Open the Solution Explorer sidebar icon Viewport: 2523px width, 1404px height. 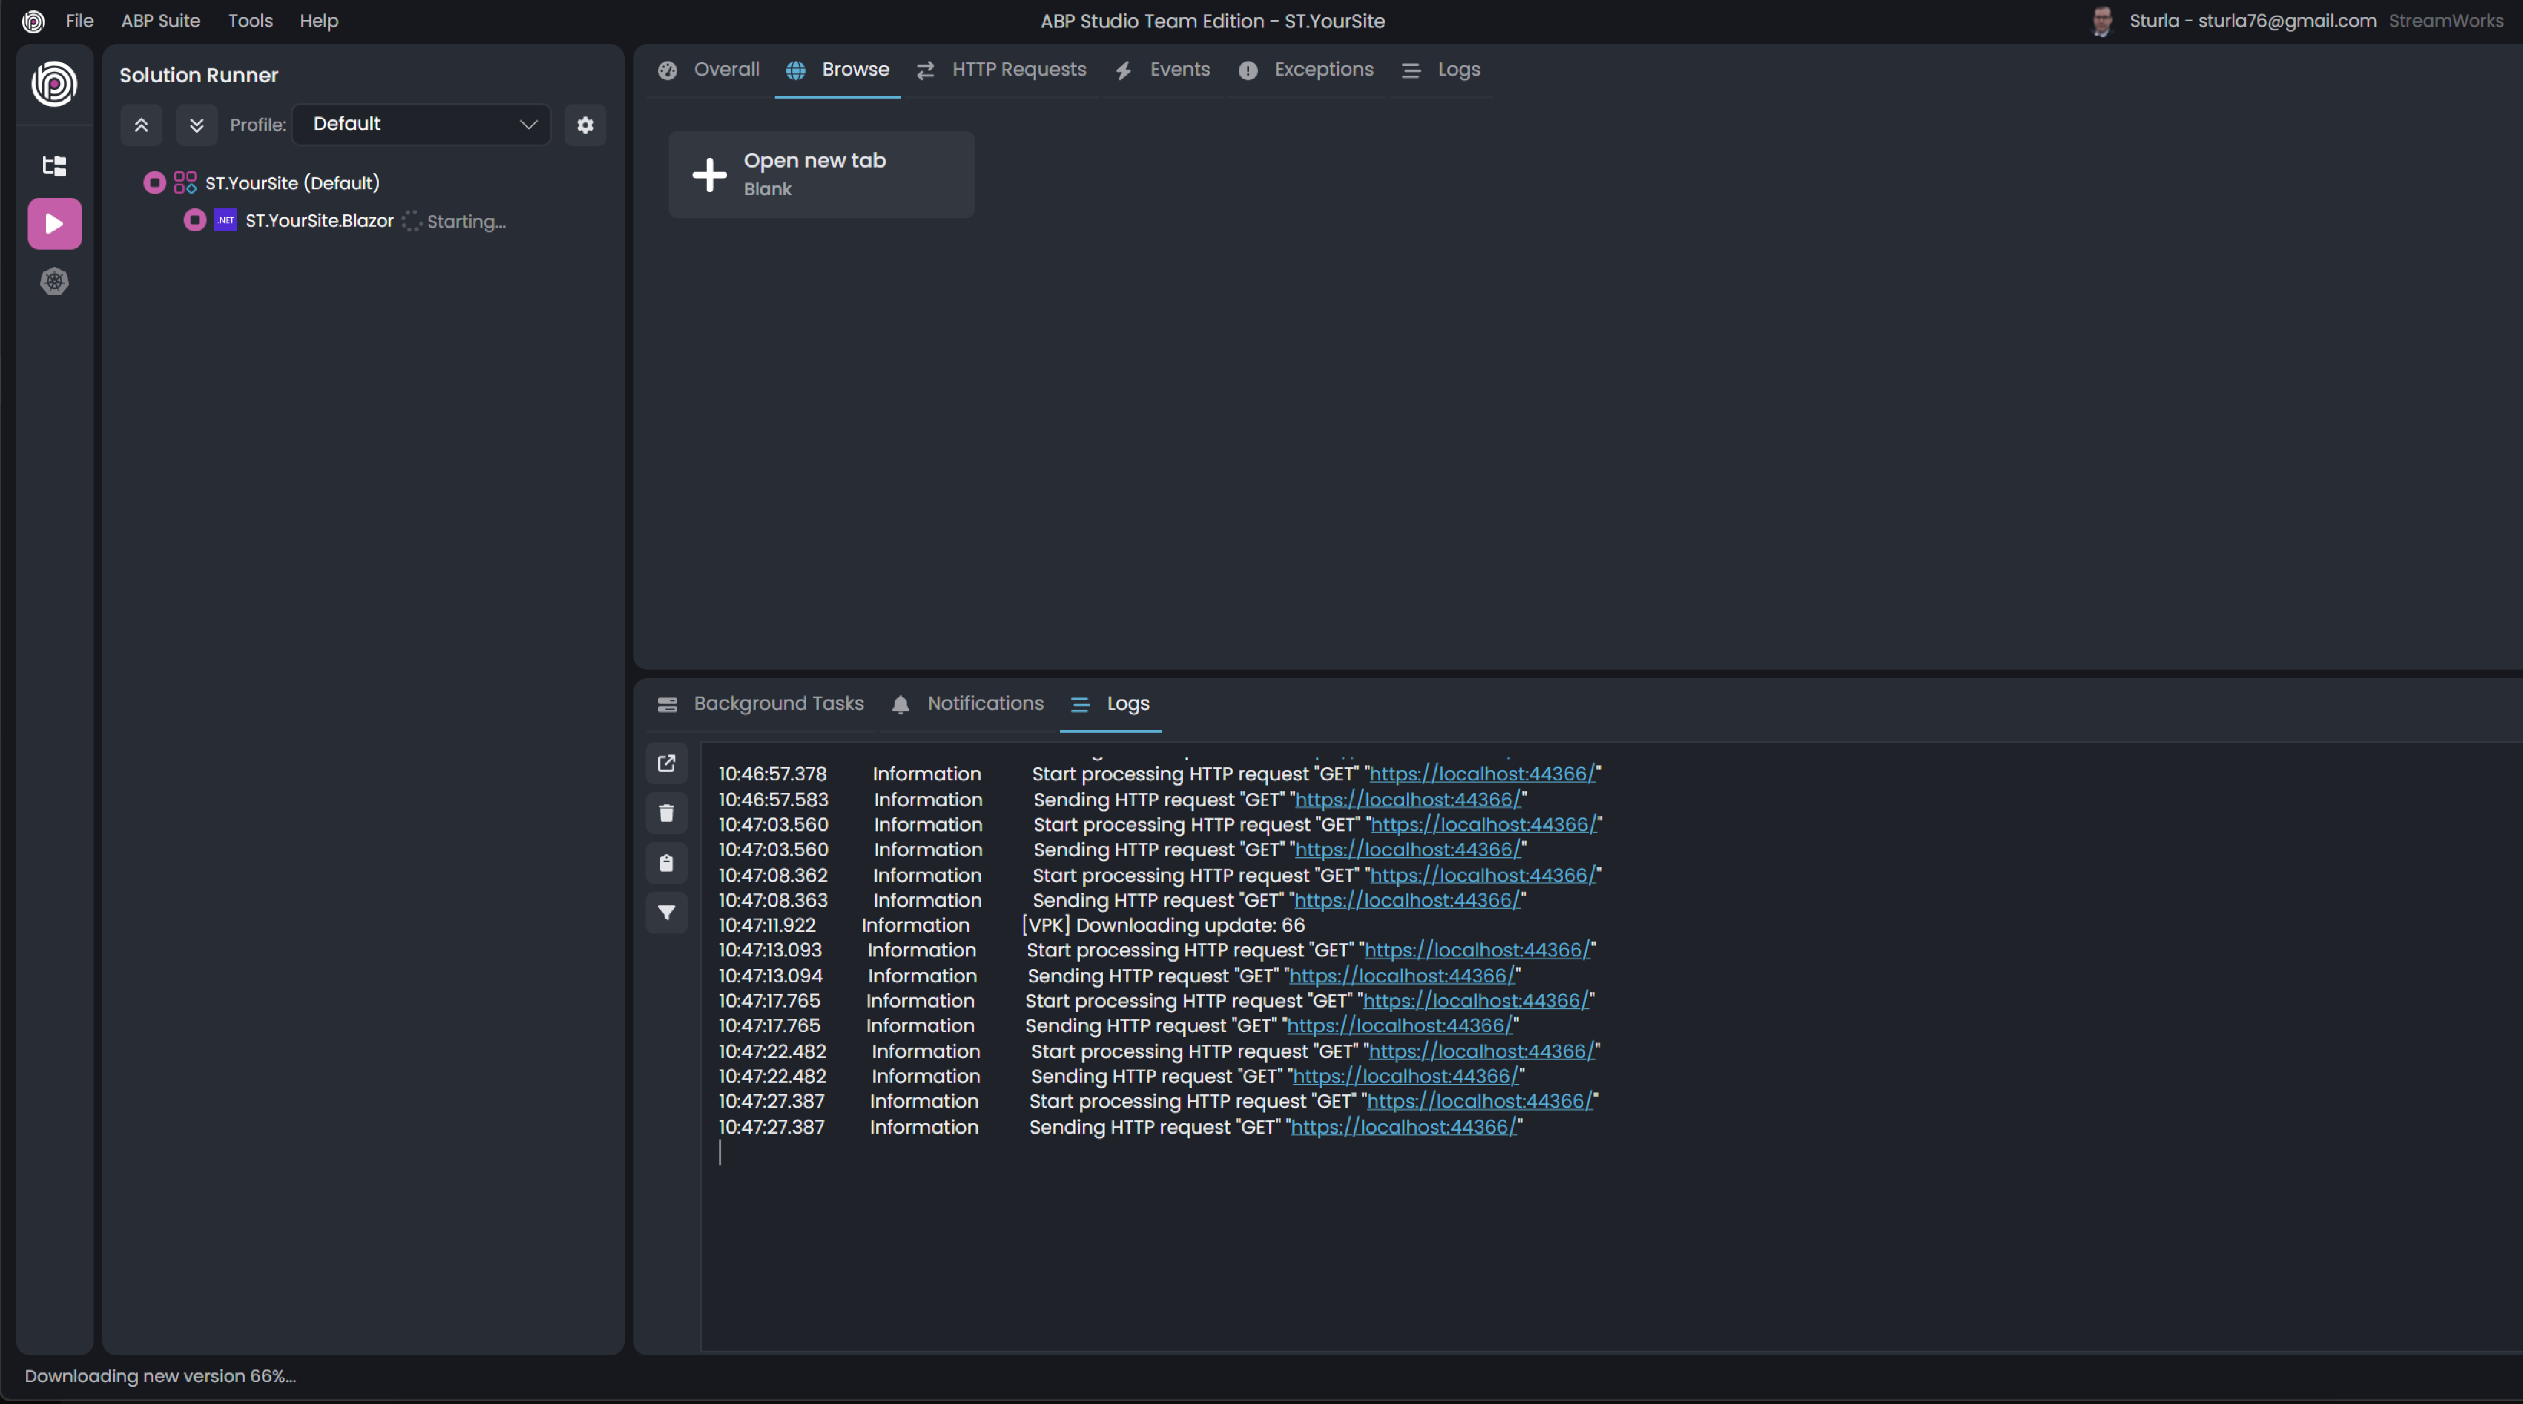click(54, 165)
